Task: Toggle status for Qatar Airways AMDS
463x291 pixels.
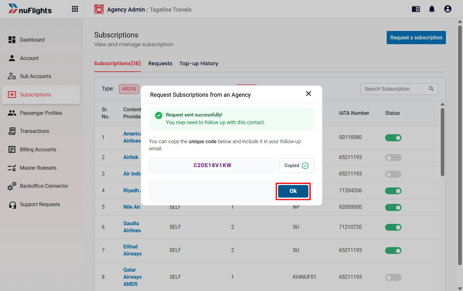Action: click(x=393, y=277)
